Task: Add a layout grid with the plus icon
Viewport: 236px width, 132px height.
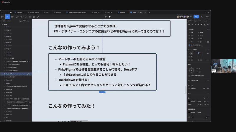Action: (x=208, y=80)
